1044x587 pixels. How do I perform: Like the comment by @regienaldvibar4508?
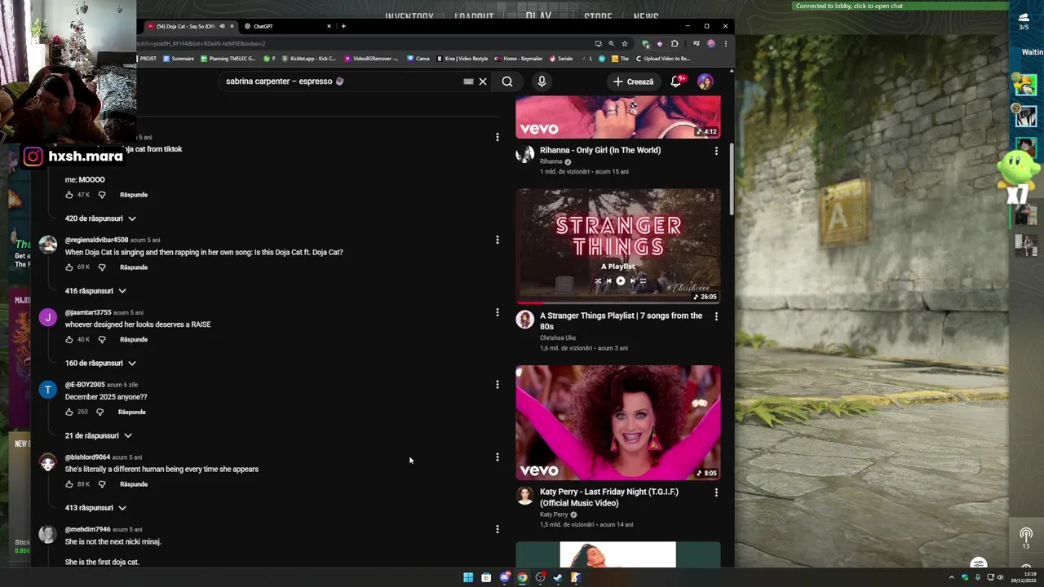click(x=69, y=267)
